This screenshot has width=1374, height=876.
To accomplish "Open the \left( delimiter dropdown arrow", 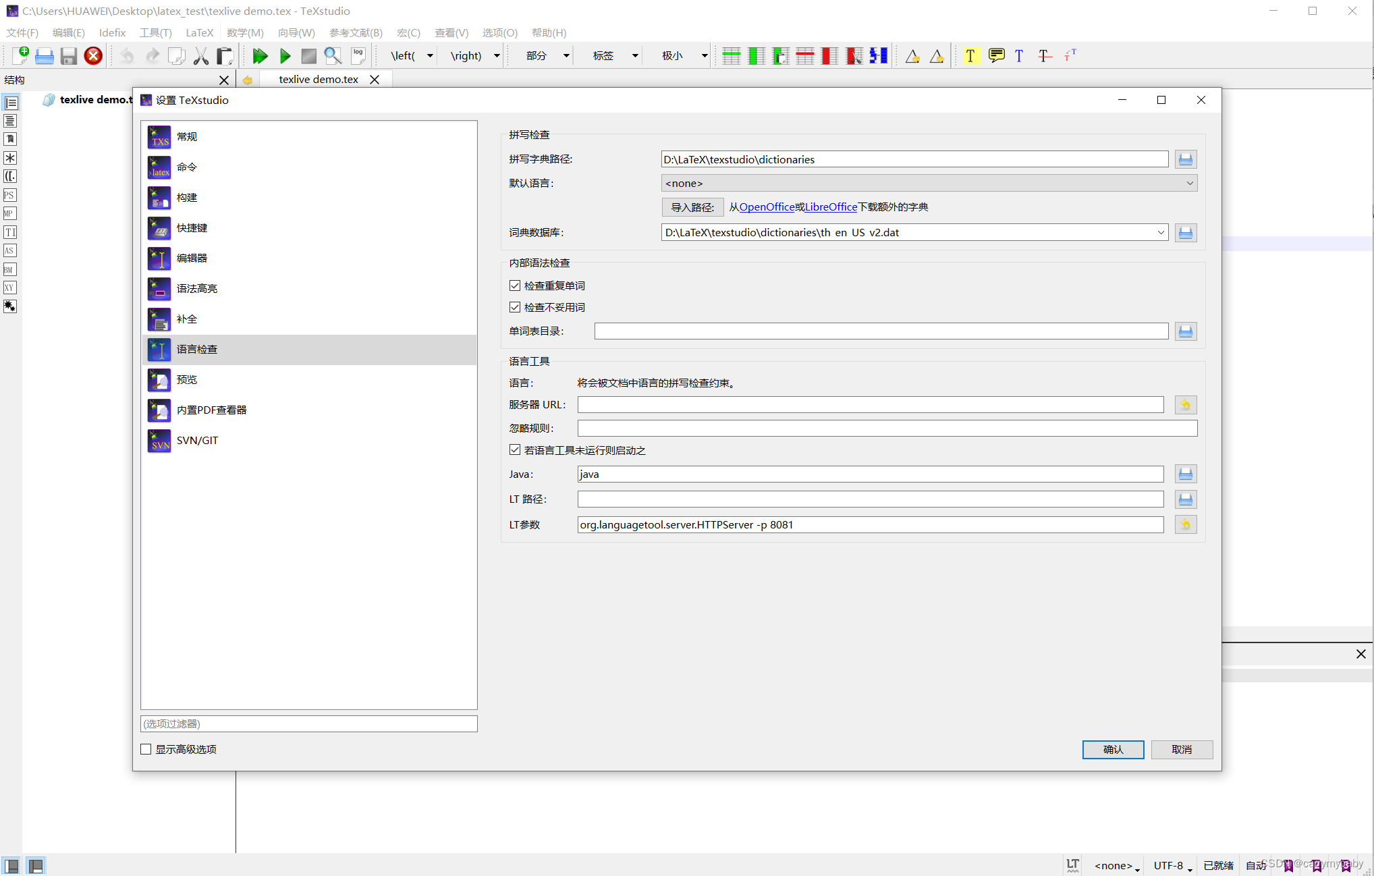I will coord(430,56).
